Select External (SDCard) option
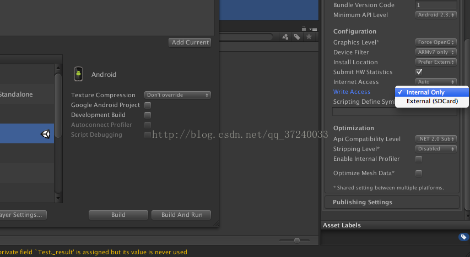Screen dimensions: 470x257 tap(431, 101)
